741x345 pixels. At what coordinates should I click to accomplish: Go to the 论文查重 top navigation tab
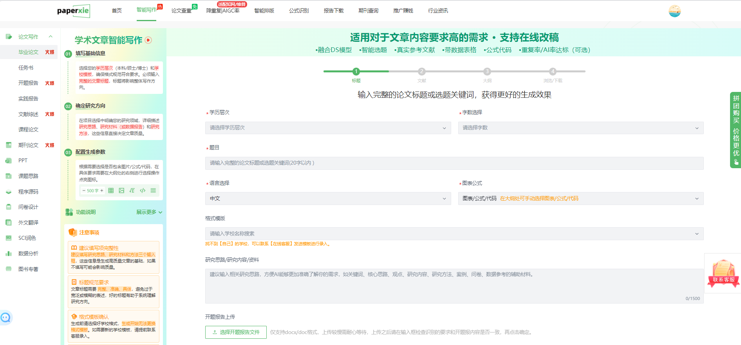coord(181,11)
